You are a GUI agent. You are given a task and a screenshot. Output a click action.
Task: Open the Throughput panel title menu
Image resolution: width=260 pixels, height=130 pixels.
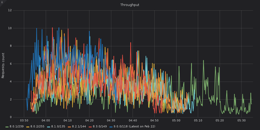(x=130, y=5)
